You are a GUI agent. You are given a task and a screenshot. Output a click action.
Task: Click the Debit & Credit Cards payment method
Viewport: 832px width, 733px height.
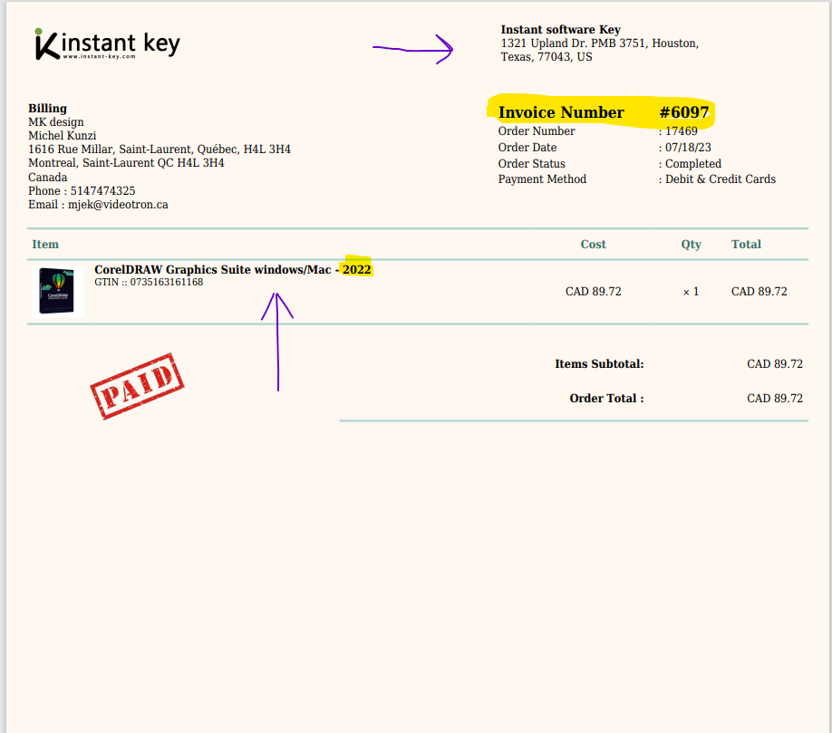[x=720, y=179]
